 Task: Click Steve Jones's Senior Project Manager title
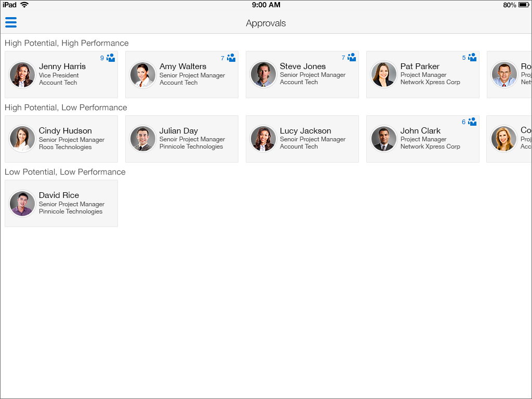click(312, 75)
